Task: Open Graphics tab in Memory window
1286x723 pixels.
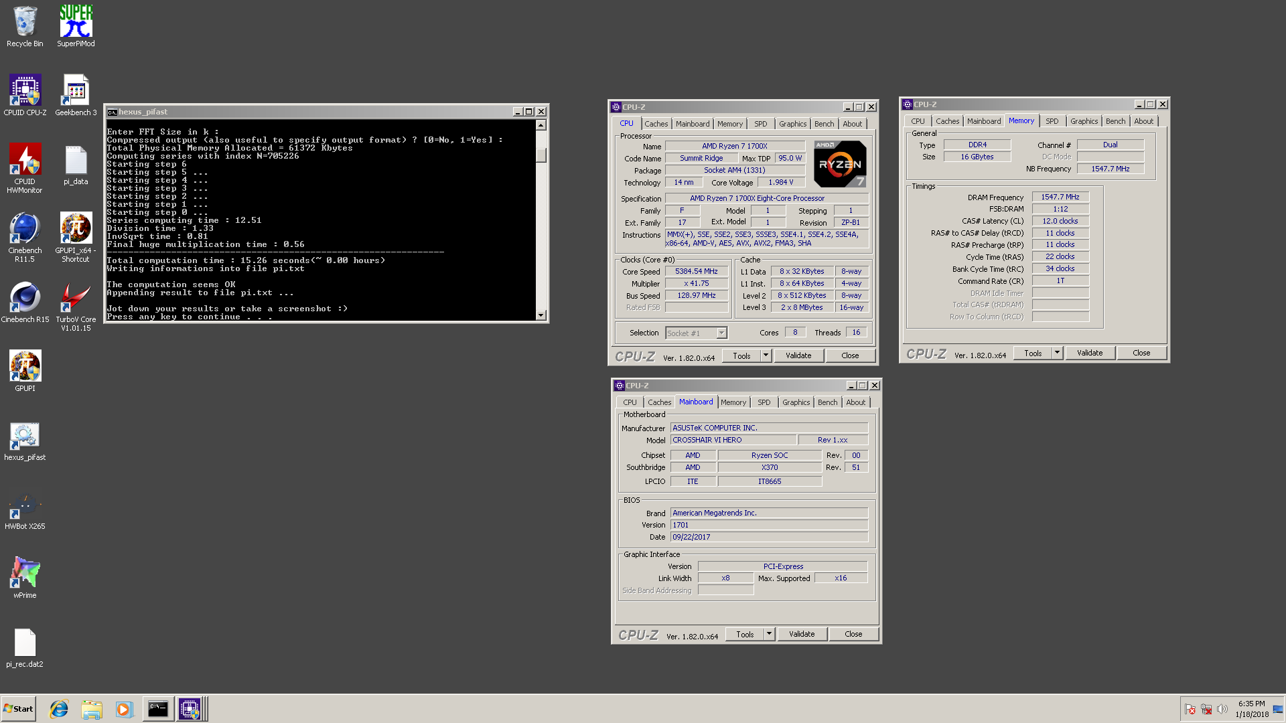Action: click(x=1084, y=121)
